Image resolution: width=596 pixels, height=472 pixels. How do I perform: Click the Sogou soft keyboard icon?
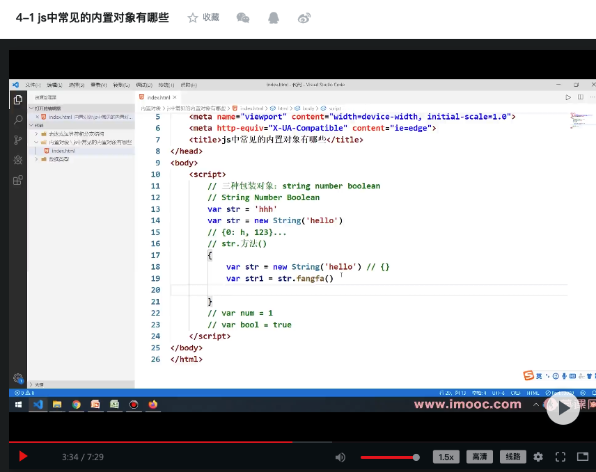click(572, 376)
